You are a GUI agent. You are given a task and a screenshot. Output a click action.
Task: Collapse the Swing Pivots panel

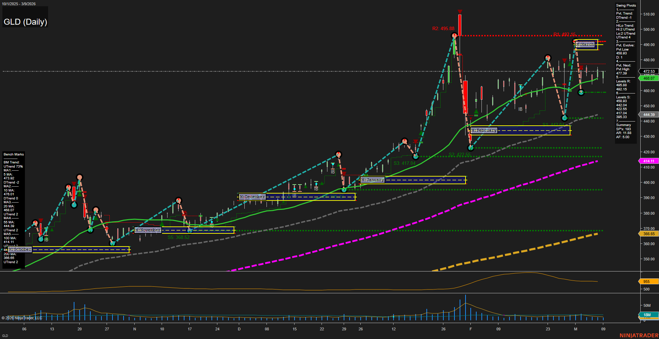pos(626,5)
